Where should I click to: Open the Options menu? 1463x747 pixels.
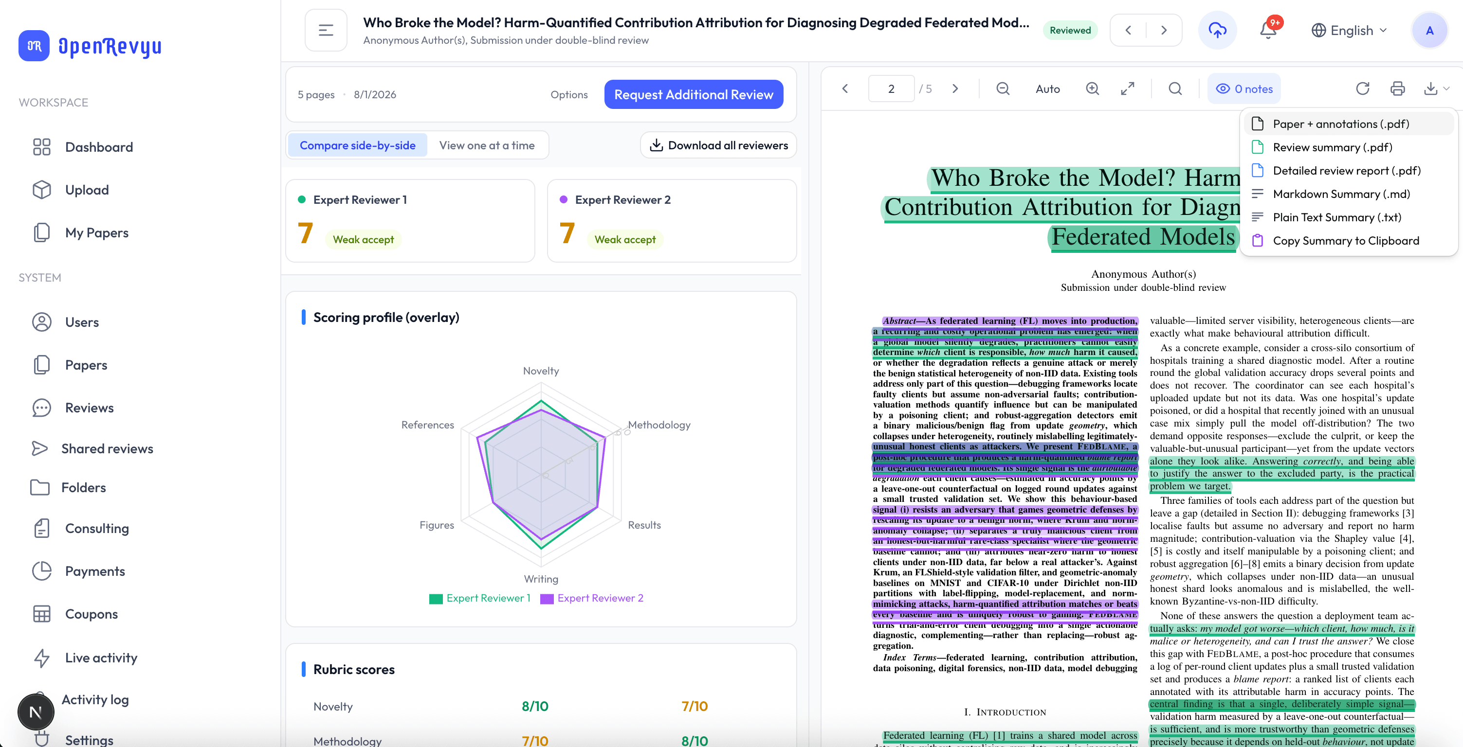point(568,94)
